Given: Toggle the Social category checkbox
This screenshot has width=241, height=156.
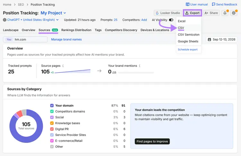Looking at the screenshot, I should [52, 117].
